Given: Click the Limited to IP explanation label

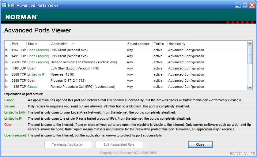Looking at the screenshot, I should 13,118.
